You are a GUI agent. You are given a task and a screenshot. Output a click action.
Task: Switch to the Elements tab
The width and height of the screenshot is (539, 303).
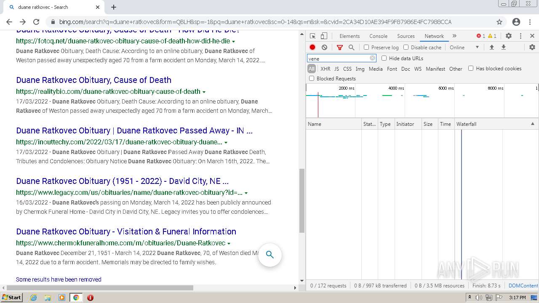(x=350, y=36)
